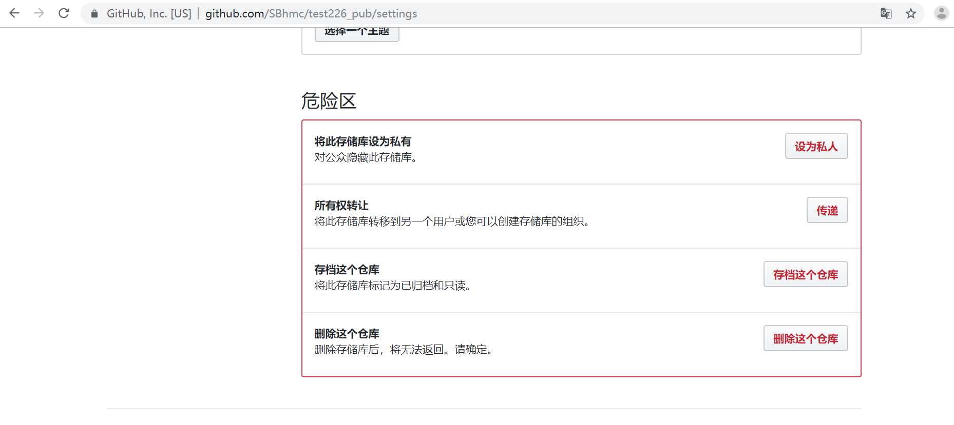Click the 设为私人 button
Screen dimensions: 954x425
[816, 146]
